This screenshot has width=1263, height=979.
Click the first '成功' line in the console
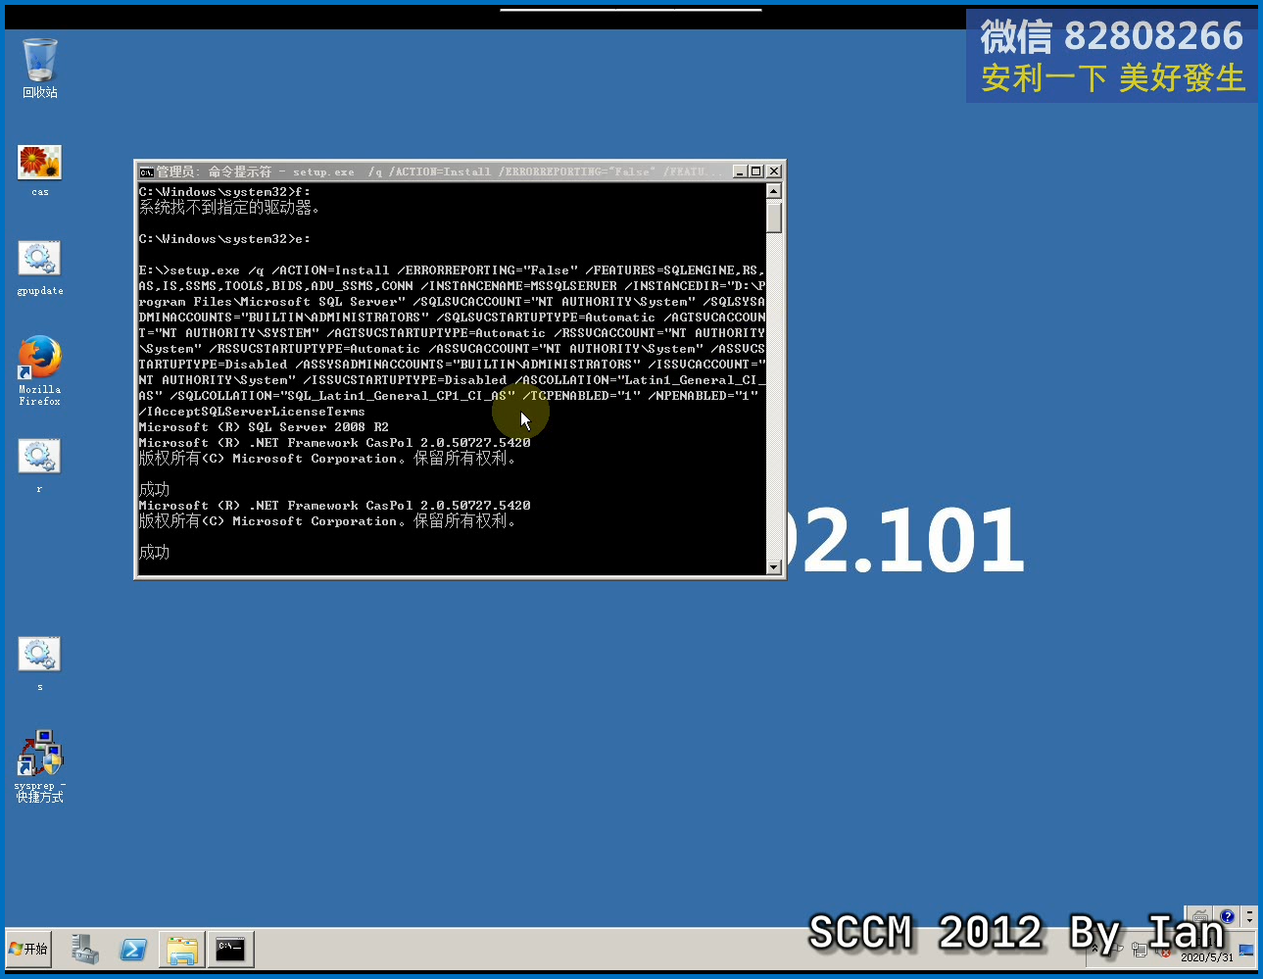coord(154,489)
